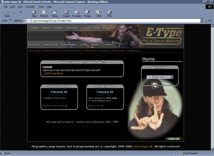The height and width of the screenshot is (156, 214).
Task: Click the CHART.DK banner button
Action: (x=174, y=139)
